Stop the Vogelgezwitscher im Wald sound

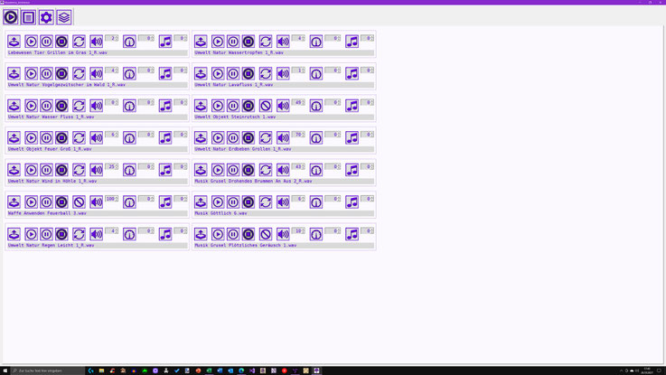(61, 73)
